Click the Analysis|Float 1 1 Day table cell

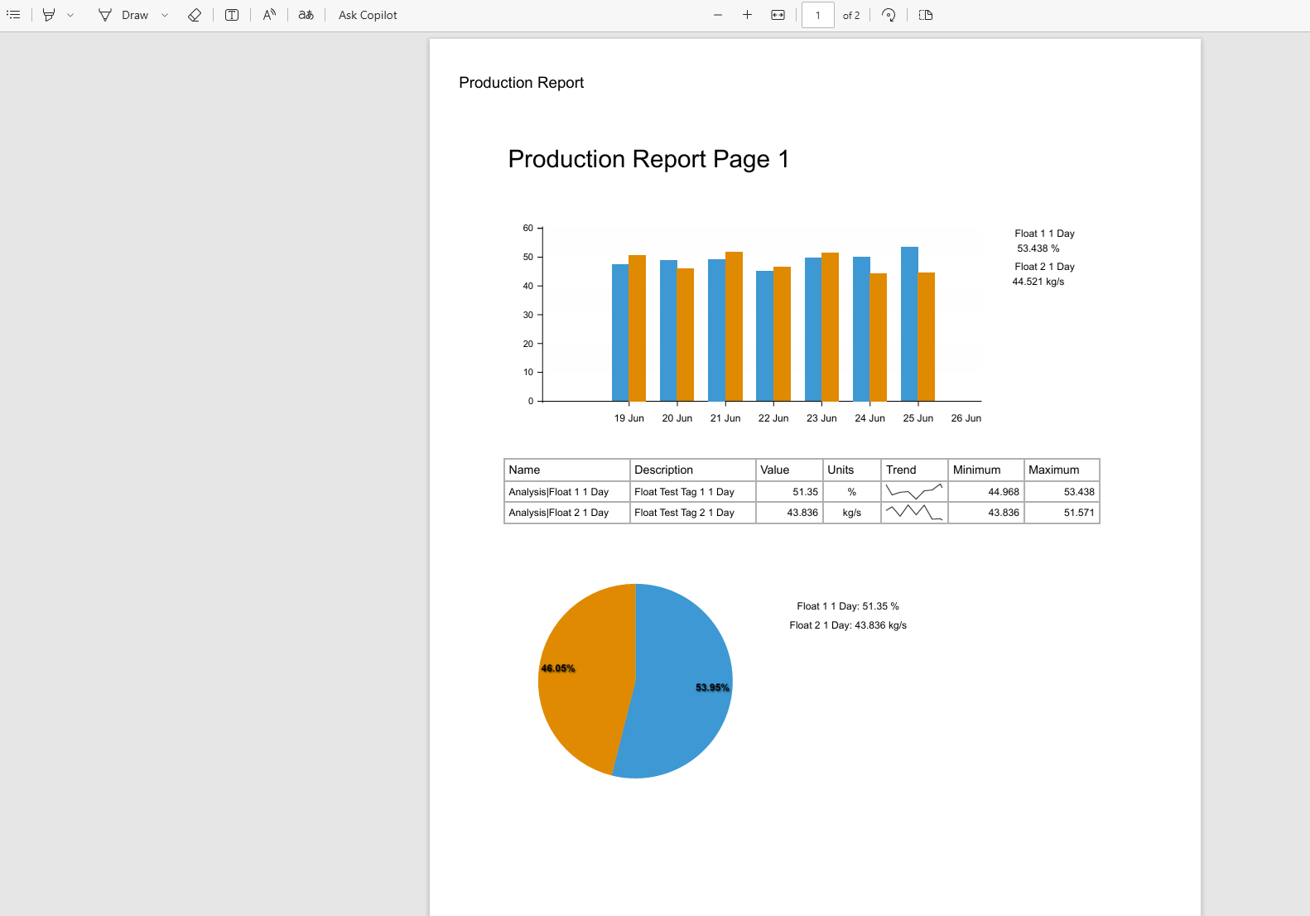pos(566,492)
